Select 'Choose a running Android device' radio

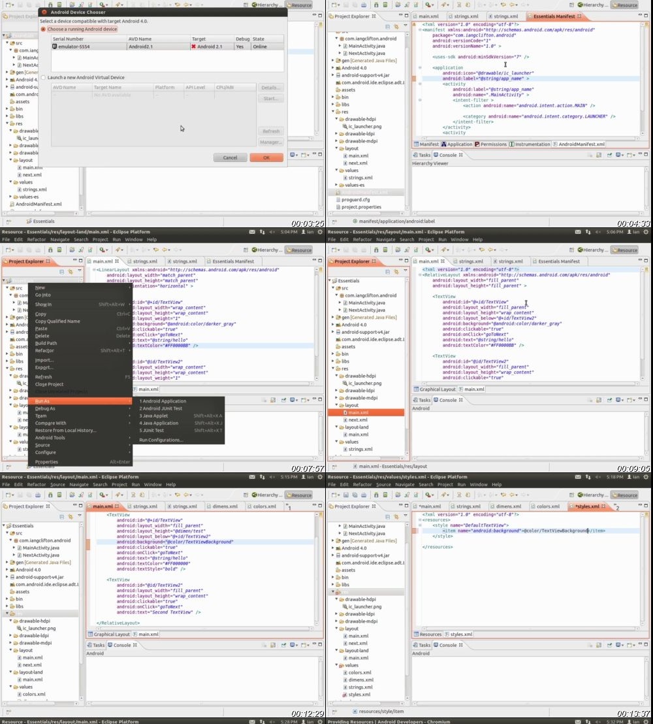pos(43,29)
